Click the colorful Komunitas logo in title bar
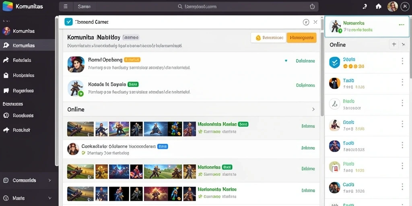This screenshot has width=412, height=206. (7, 6)
